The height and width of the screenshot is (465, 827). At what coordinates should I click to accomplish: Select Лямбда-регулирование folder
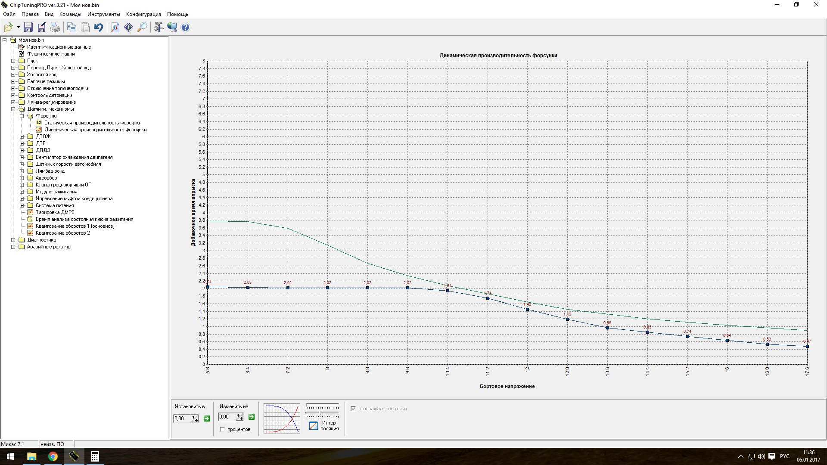click(x=51, y=102)
